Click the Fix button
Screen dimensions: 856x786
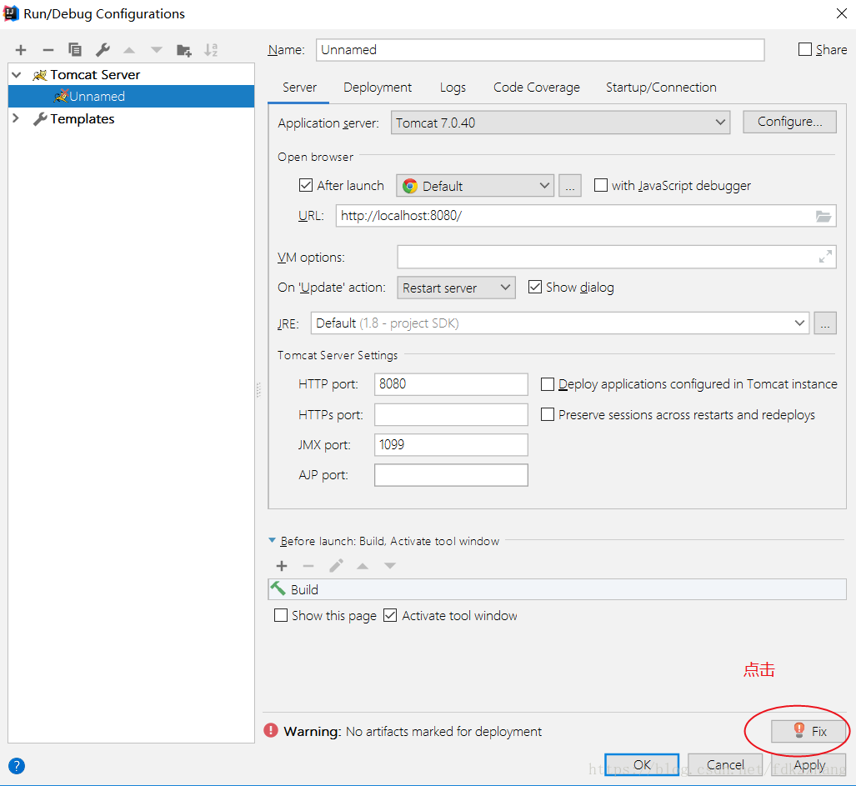808,732
